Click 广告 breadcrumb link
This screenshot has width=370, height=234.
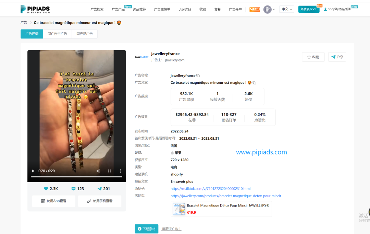[x=24, y=23]
